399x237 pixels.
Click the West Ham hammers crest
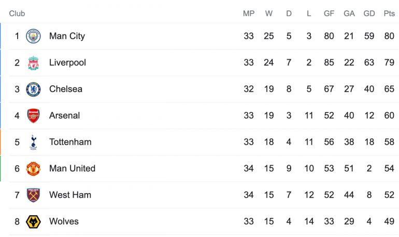(x=33, y=195)
